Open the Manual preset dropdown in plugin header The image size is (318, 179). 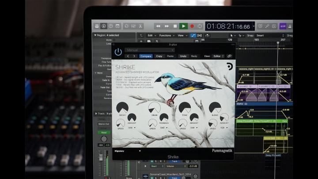click(150, 50)
